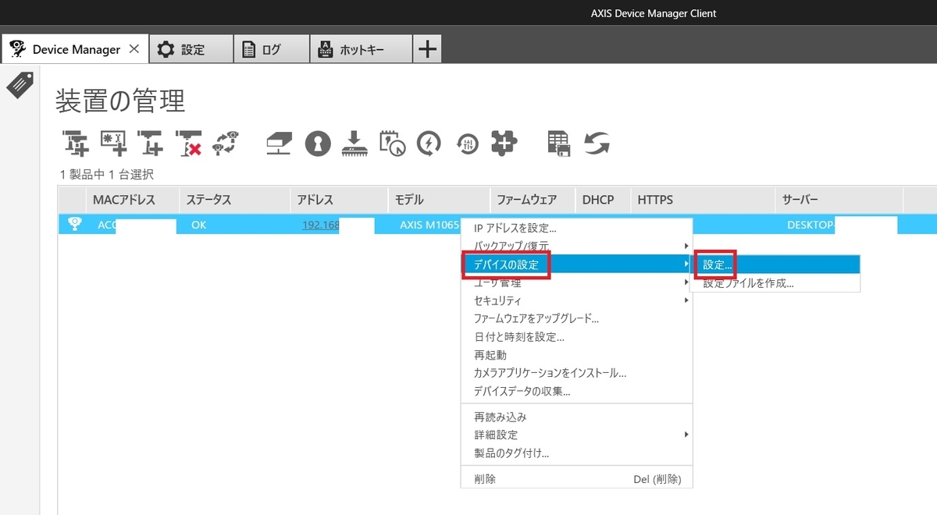The width and height of the screenshot is (937, 515).
Task: Open the 192.168 address link
Action: (321, 225)
